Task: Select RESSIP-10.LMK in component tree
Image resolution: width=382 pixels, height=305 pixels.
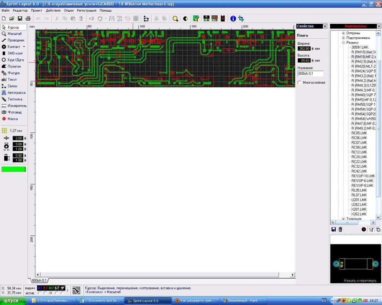Action: 363,176
